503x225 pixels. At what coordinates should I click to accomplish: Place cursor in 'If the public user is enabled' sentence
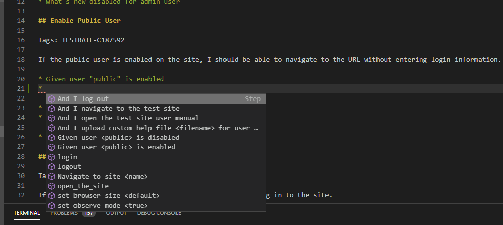tap(269, 59)
